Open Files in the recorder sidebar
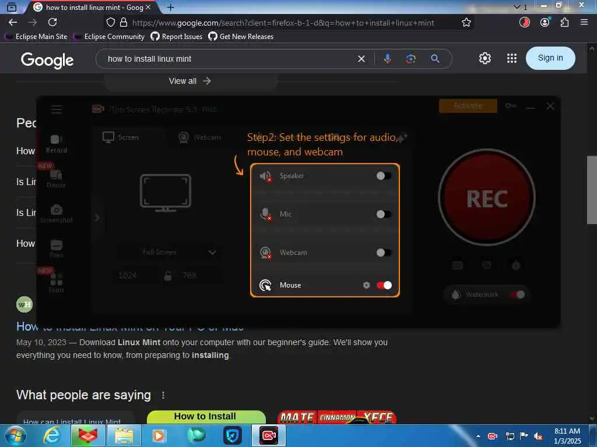The width and height of the screenshot is (597, 447). (x=56, y=249)
